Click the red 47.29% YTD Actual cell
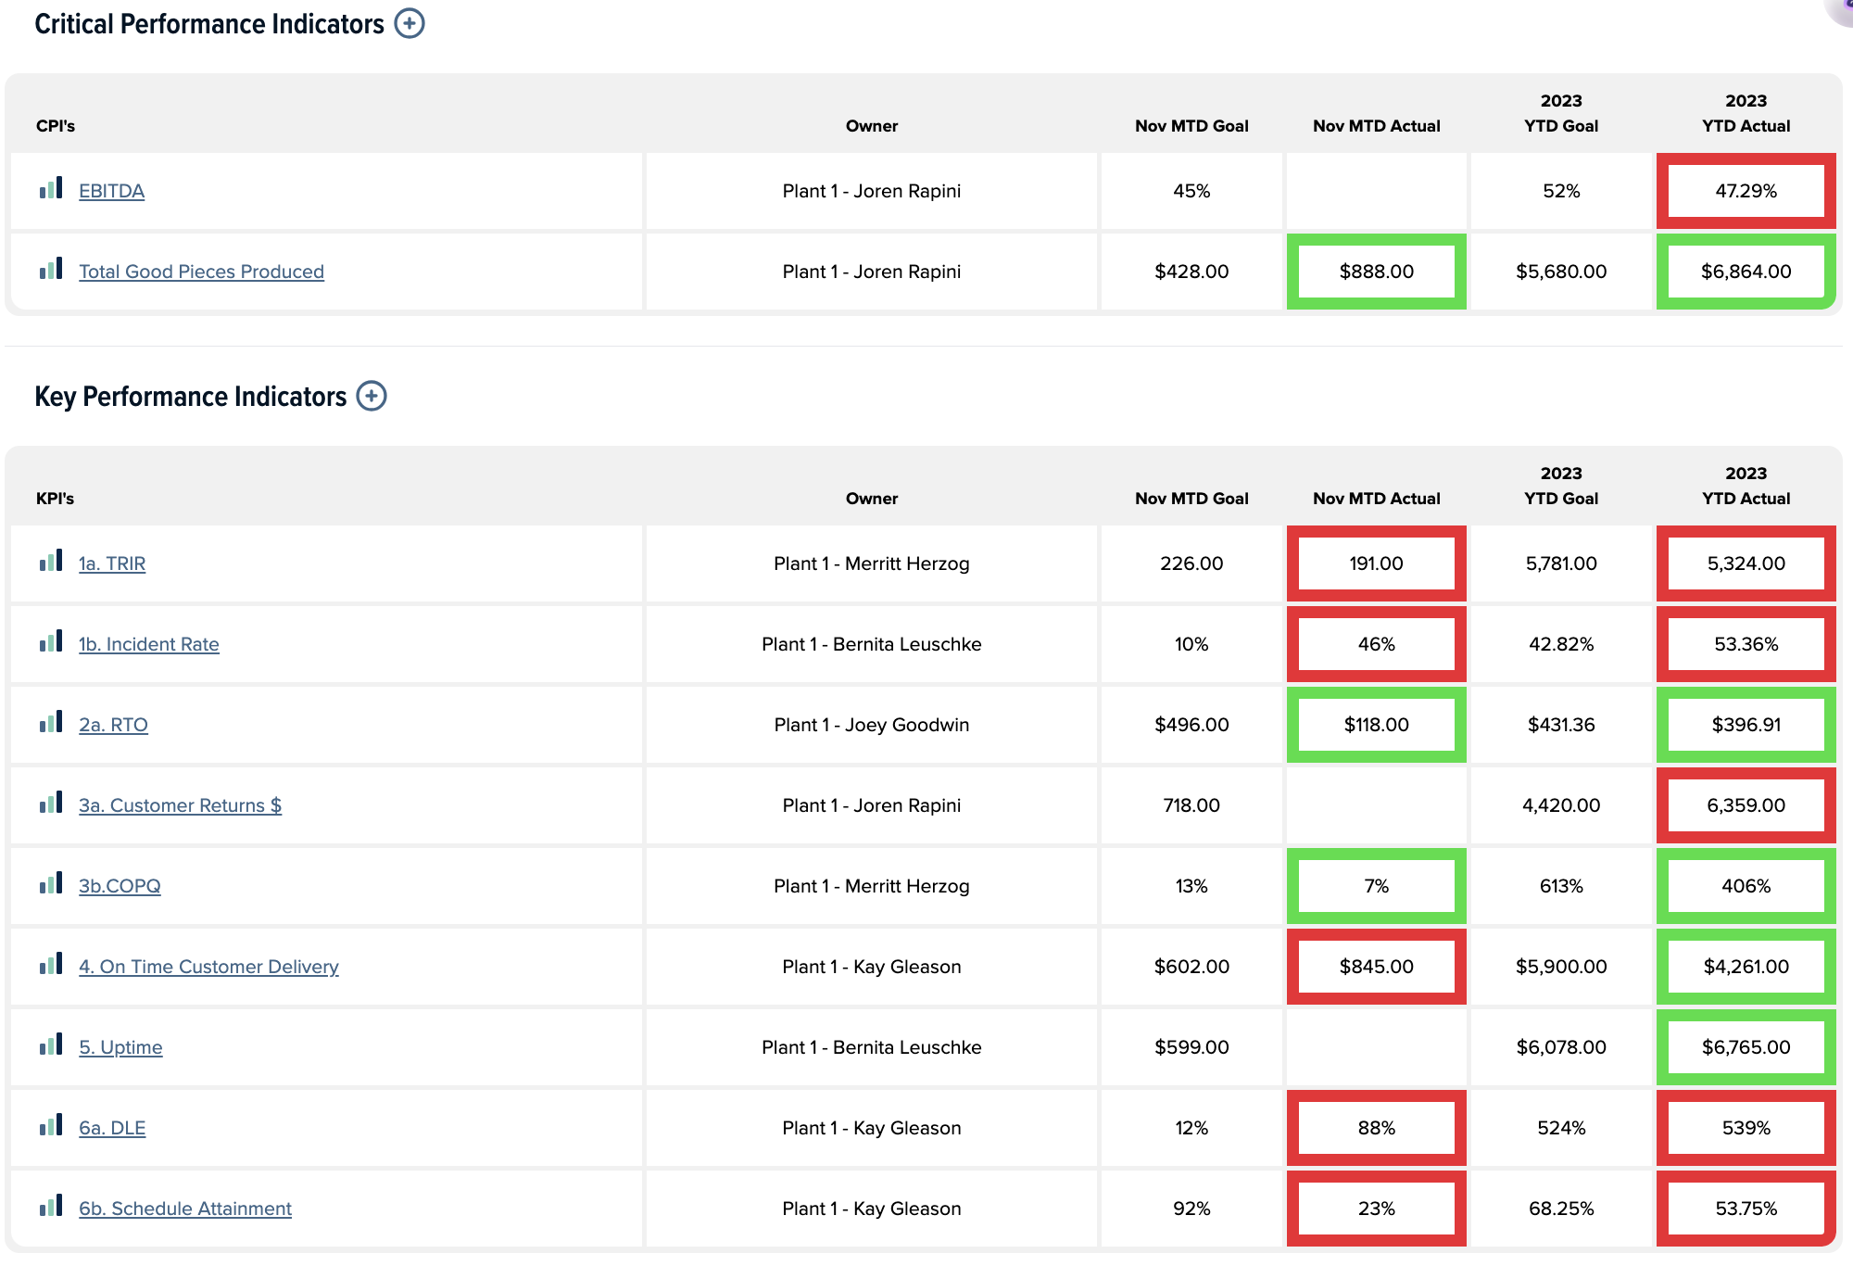 tap(1746, 191)
